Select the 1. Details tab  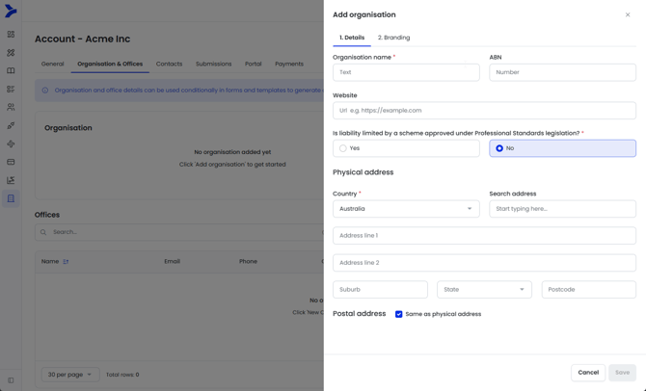(x=352, y=38)
